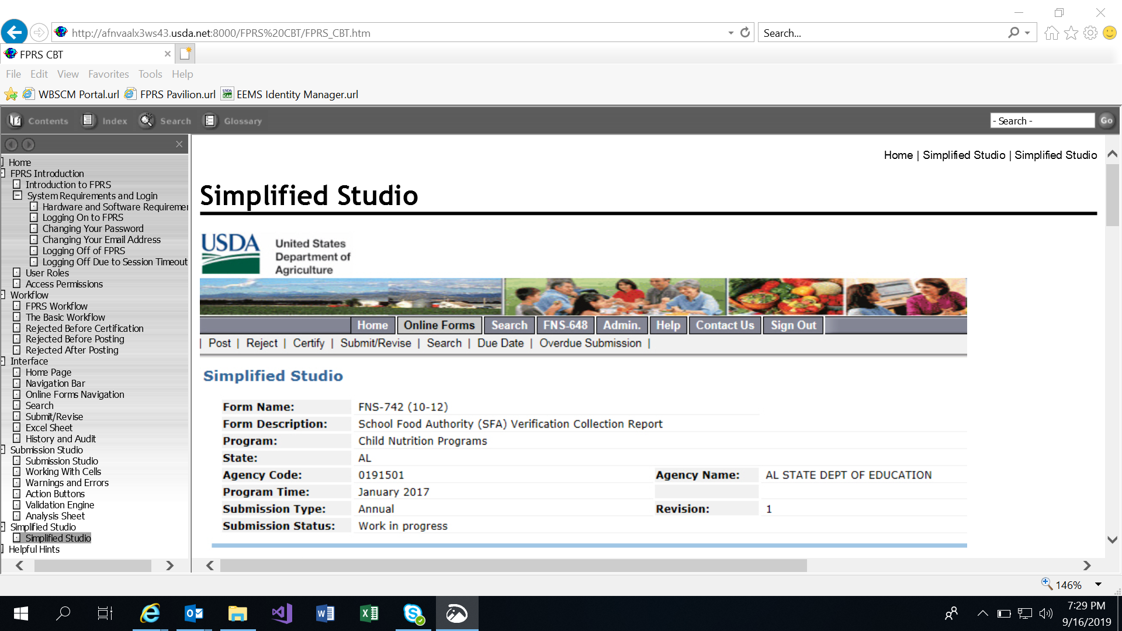Click the Search magnifier icon in help toolbar

146,120
